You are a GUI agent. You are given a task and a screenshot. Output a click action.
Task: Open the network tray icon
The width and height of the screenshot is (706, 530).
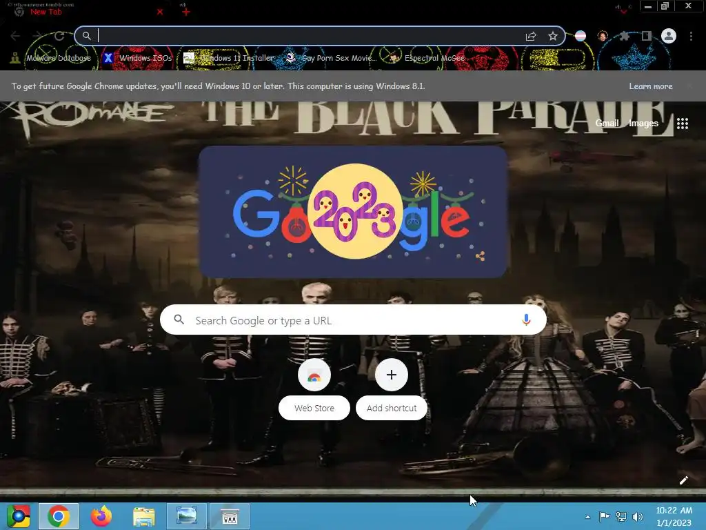[x=621, y=516]
